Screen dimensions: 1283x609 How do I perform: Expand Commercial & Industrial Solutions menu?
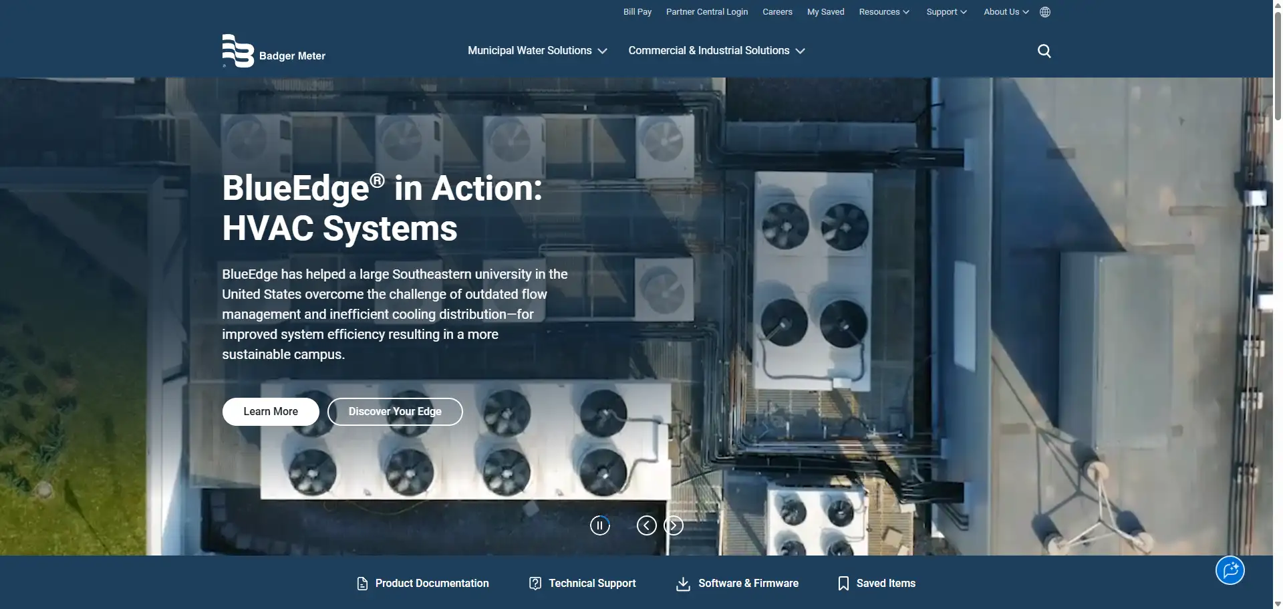pyautogui.click(x=716, y=51)
